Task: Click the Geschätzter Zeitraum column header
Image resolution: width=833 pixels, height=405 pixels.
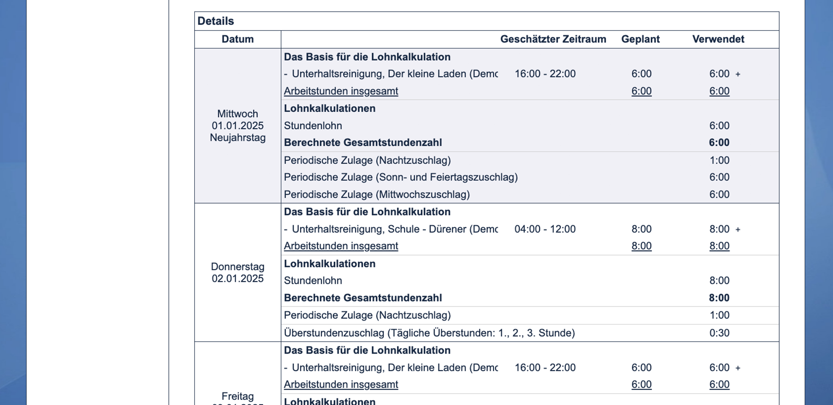Action: click(x=553, y=39)
